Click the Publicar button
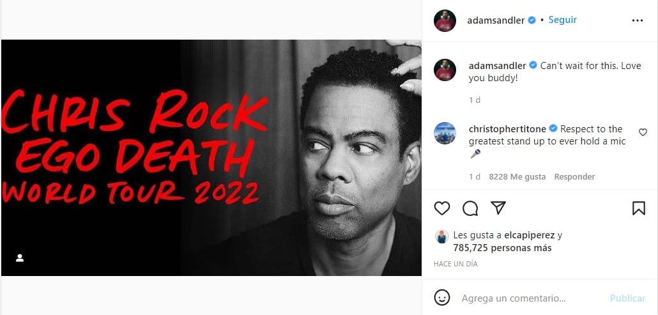658x315 pixels. [627, 298]
